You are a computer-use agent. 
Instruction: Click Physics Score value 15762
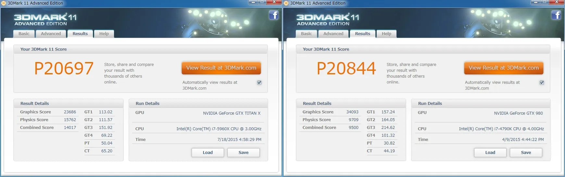point(70,120)
